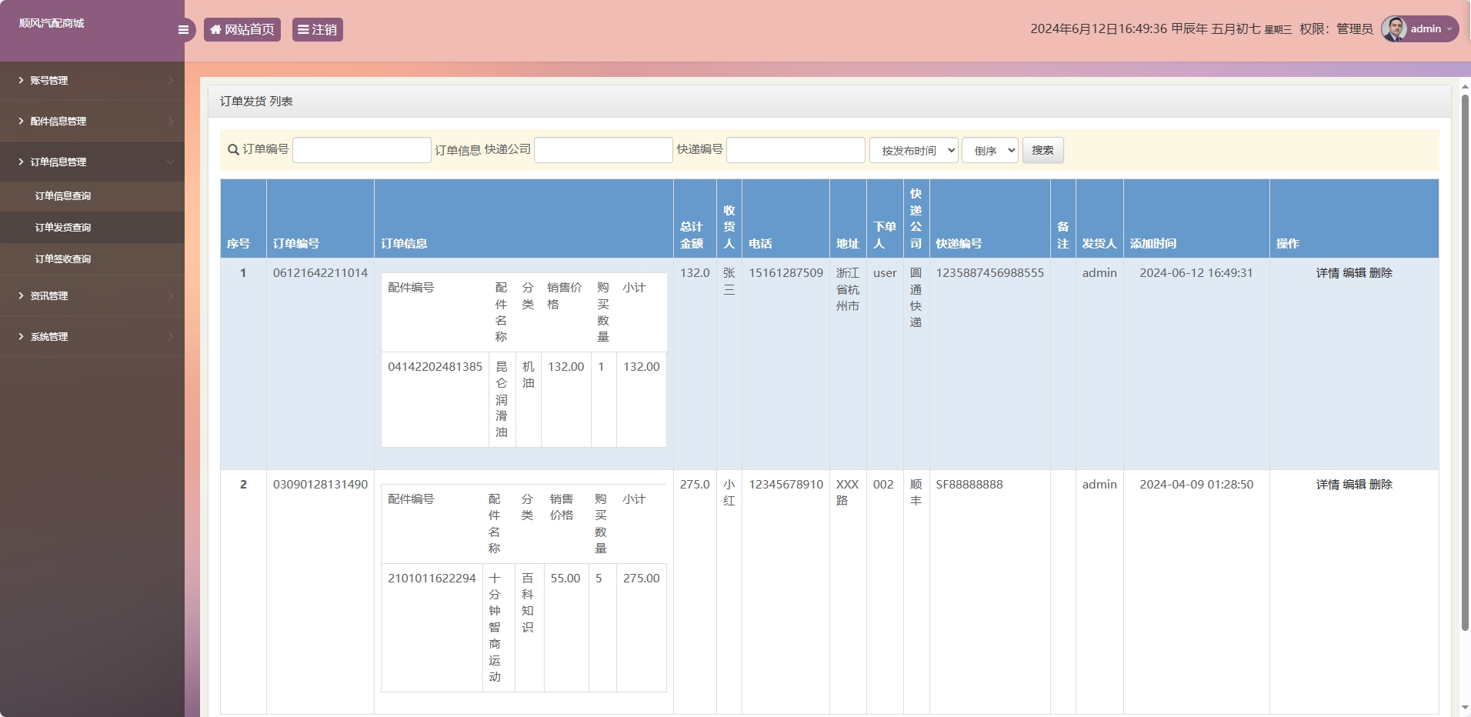Select 订单发货查询 submenu item
This screenshot has height=717, width=1471.
click(x=63, y=228)
